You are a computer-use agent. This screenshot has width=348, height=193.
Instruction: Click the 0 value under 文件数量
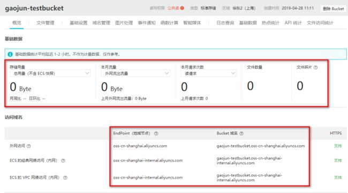(x=251, y=86)
